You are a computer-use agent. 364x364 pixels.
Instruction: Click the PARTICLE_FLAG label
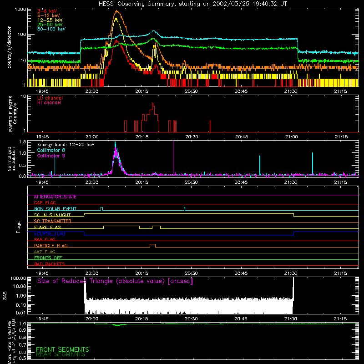[51, 245]
